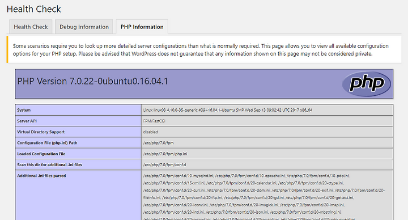Click the /etc/php/7.0/fpm/php.ini value
The width and height of the screenshot is (408, 220).
(x=165, y=154)
